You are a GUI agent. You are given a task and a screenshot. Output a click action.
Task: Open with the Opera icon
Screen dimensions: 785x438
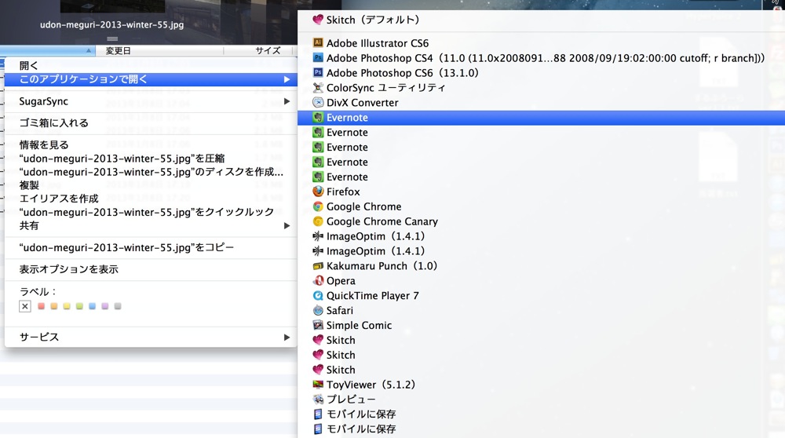click(x=318, y=281)
